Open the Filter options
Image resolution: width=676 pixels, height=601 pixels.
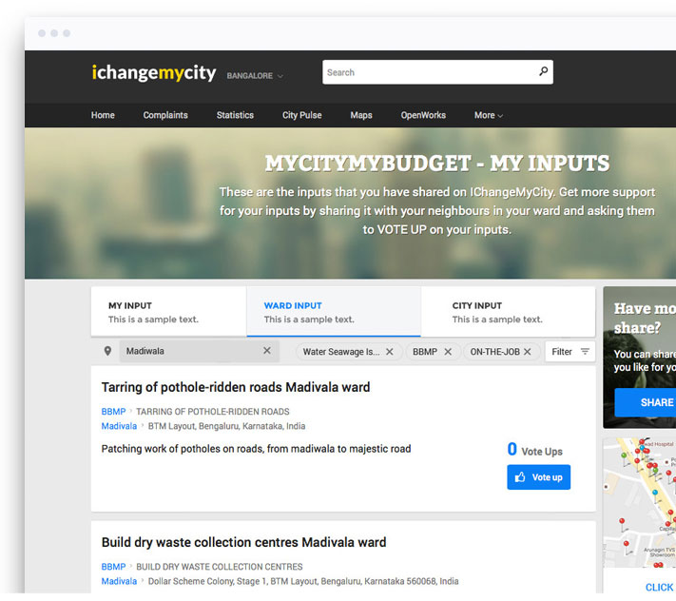(x=570, y=352)
